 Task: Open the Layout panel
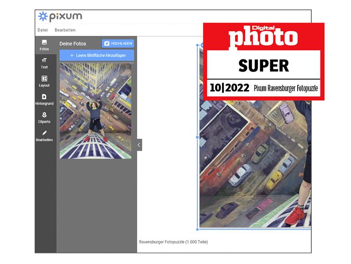[44, 81]
